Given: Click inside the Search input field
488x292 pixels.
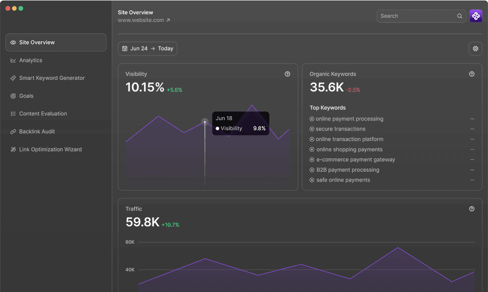Looking at the screenshot, I should tap(416, 16).
